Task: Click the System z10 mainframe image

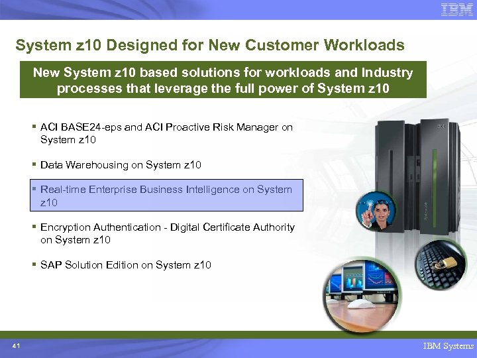Action: click(x=417, y=176)
